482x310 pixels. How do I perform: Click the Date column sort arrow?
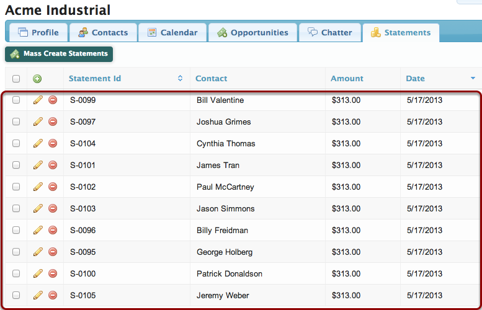point(473,78)
